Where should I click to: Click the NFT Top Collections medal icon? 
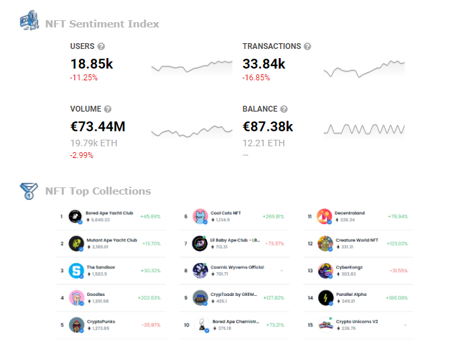[x=29, y=191]
